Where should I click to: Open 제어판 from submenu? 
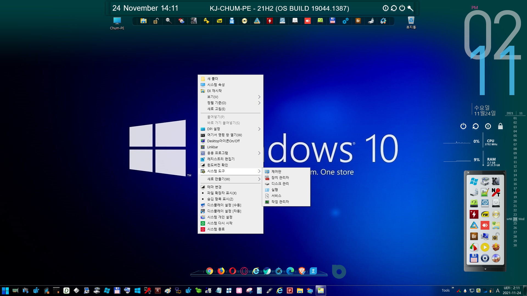click(287, 172)
